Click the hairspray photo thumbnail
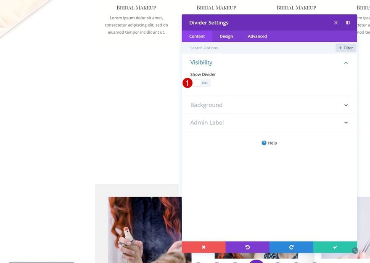This screenshot has width=370, height=263. coord(145,230)
